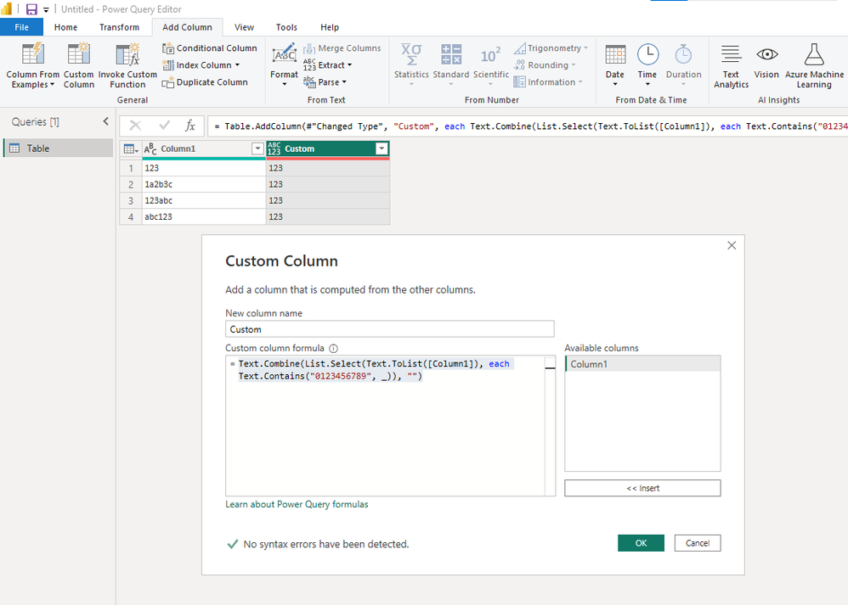The width and height of the screenshot is (848, 605).
Task: Switch to the View tab
Action: (x=244, y=27)
